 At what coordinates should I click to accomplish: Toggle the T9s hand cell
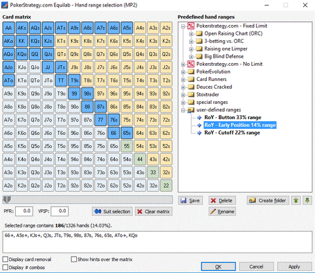tap(74, 80)
